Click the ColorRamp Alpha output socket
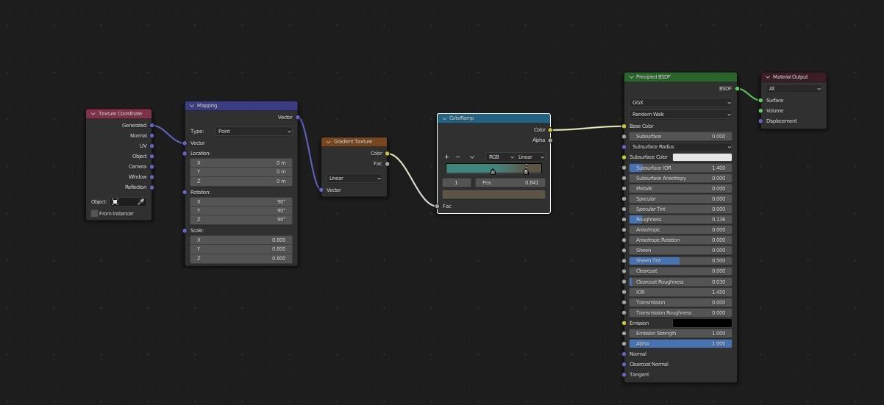 click(550, 140)
